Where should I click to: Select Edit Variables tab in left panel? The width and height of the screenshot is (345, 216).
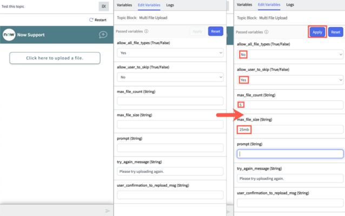[149, 5]
